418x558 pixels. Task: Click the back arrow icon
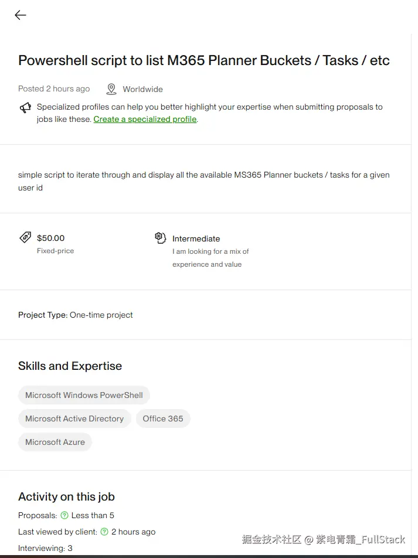[x=21, y=15]
